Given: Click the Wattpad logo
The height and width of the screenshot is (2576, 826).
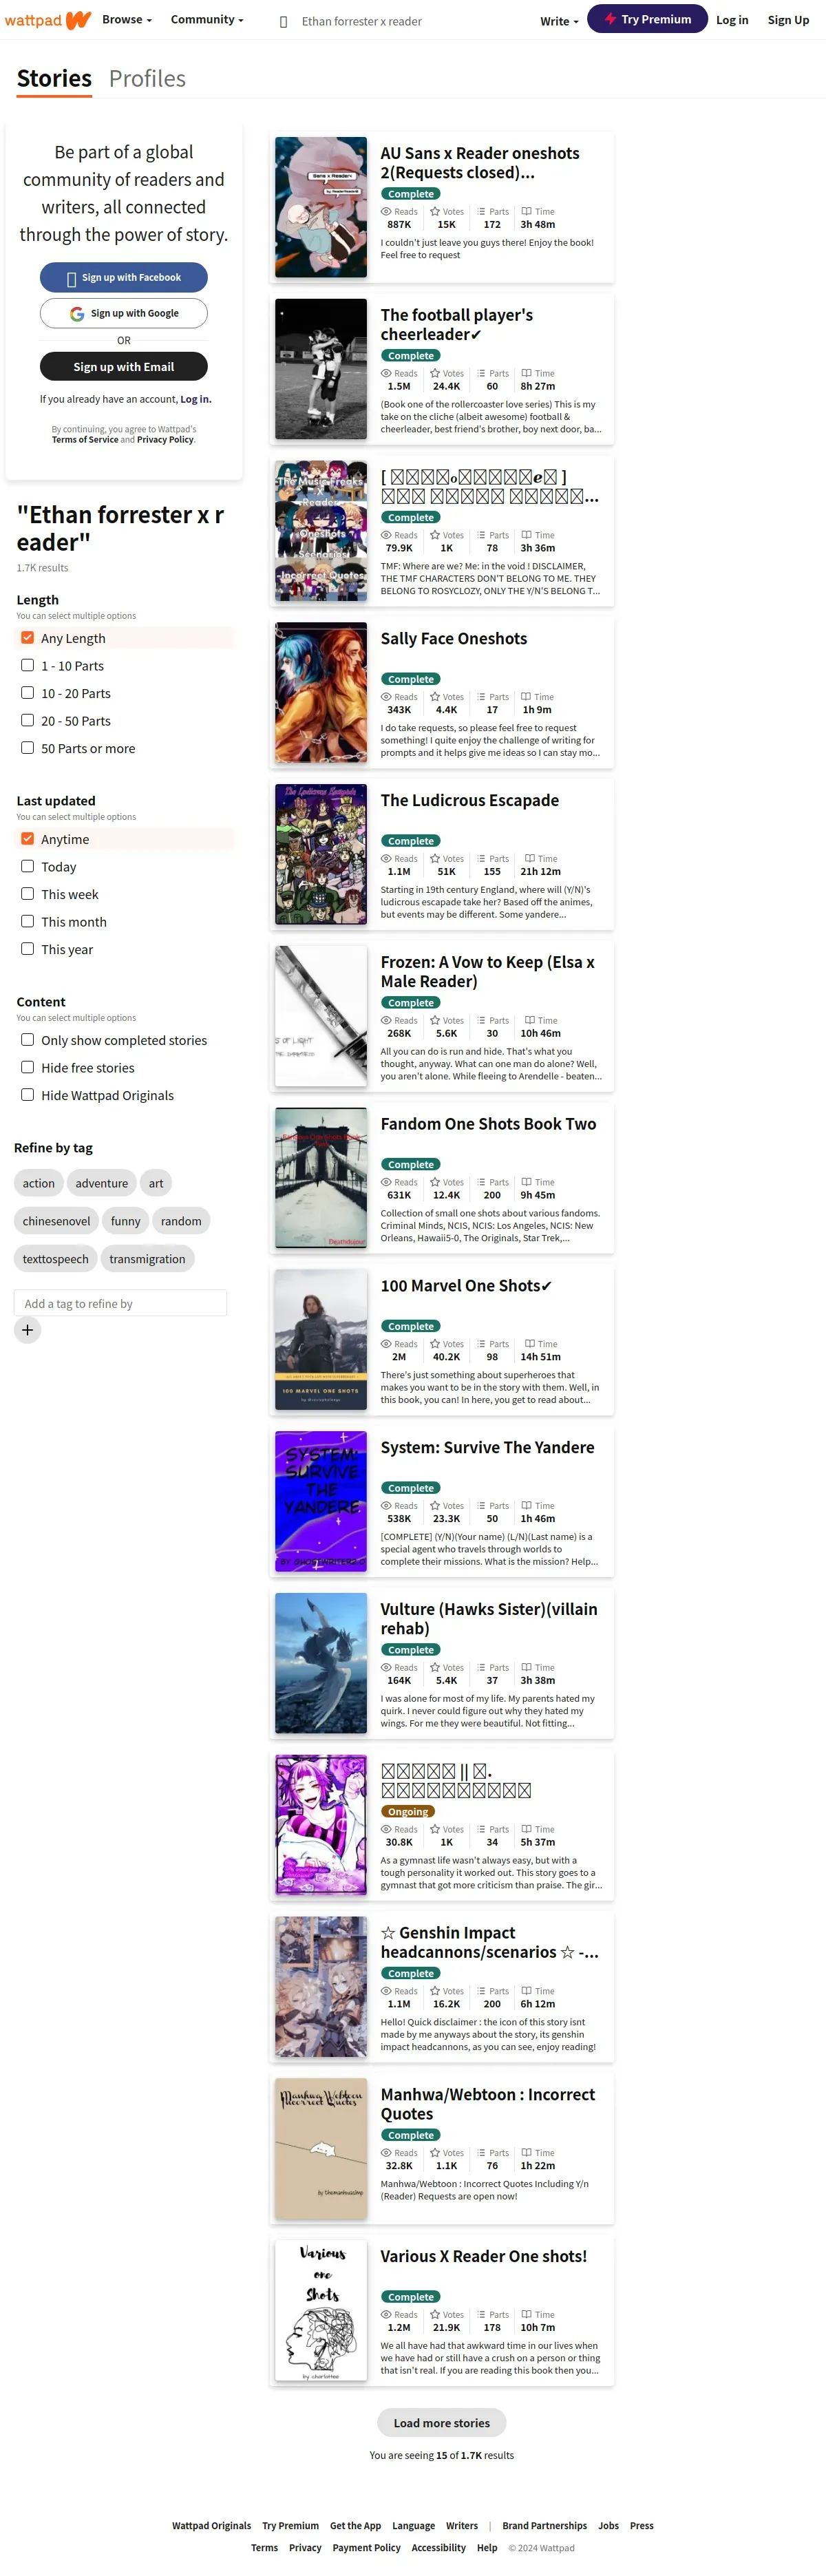Looking at the screenshot, I should tap(48, 20).
